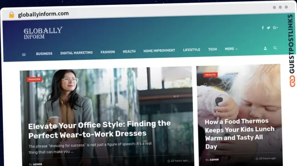Click the globallyinform.com address bar

click(43, 14)
